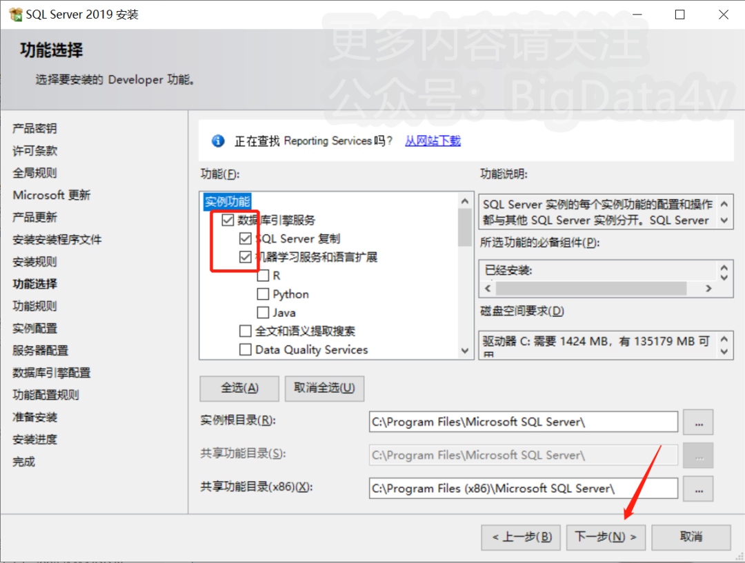Viewport: 745px width, 563px height.
Task: Browse for the 共享功能目录(x86) folder with the ellipsis button
Action: pos(698,489)
